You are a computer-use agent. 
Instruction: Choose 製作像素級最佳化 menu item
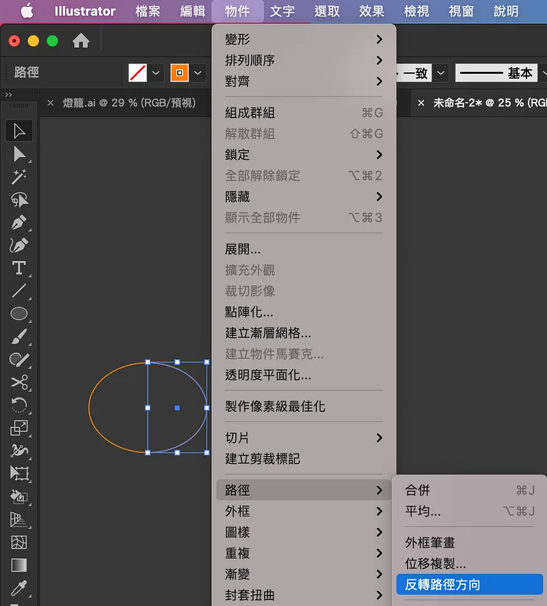(304, 406)
